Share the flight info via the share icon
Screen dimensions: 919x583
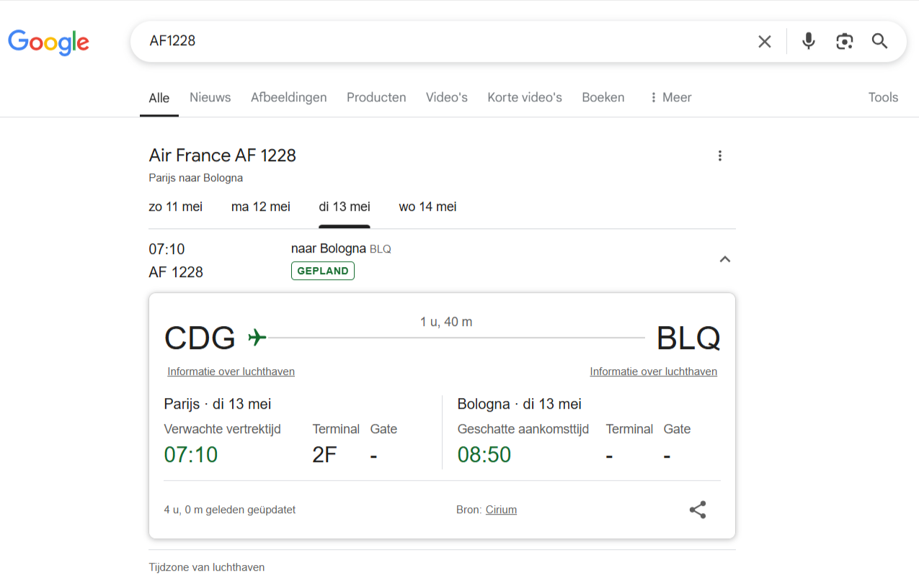click(x=697, y=510)
